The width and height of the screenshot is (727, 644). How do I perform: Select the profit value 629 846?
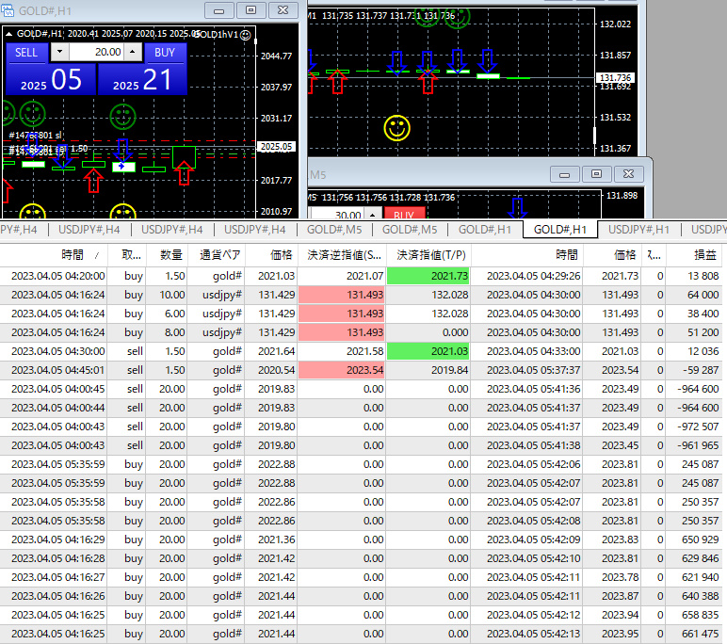pyautogui.click(x=700, y=558)
